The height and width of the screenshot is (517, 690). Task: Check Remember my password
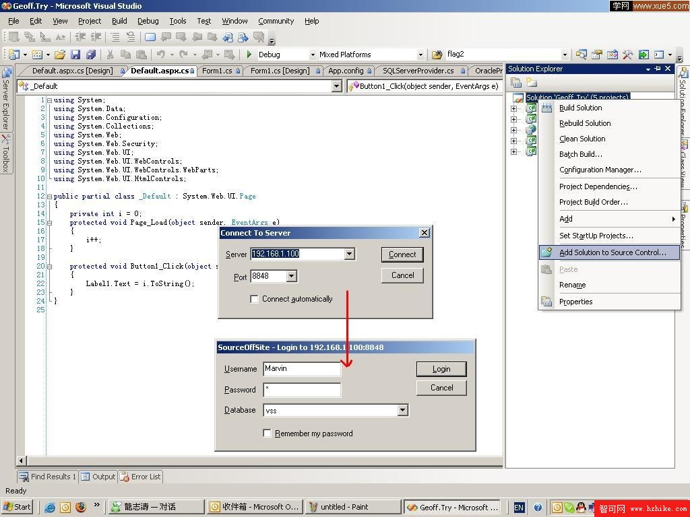267,433
